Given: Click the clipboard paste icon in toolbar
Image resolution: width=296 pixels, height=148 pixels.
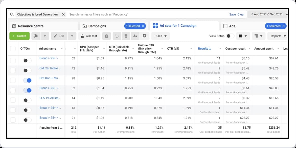Looking at the screenshot, I should [106, 36].
